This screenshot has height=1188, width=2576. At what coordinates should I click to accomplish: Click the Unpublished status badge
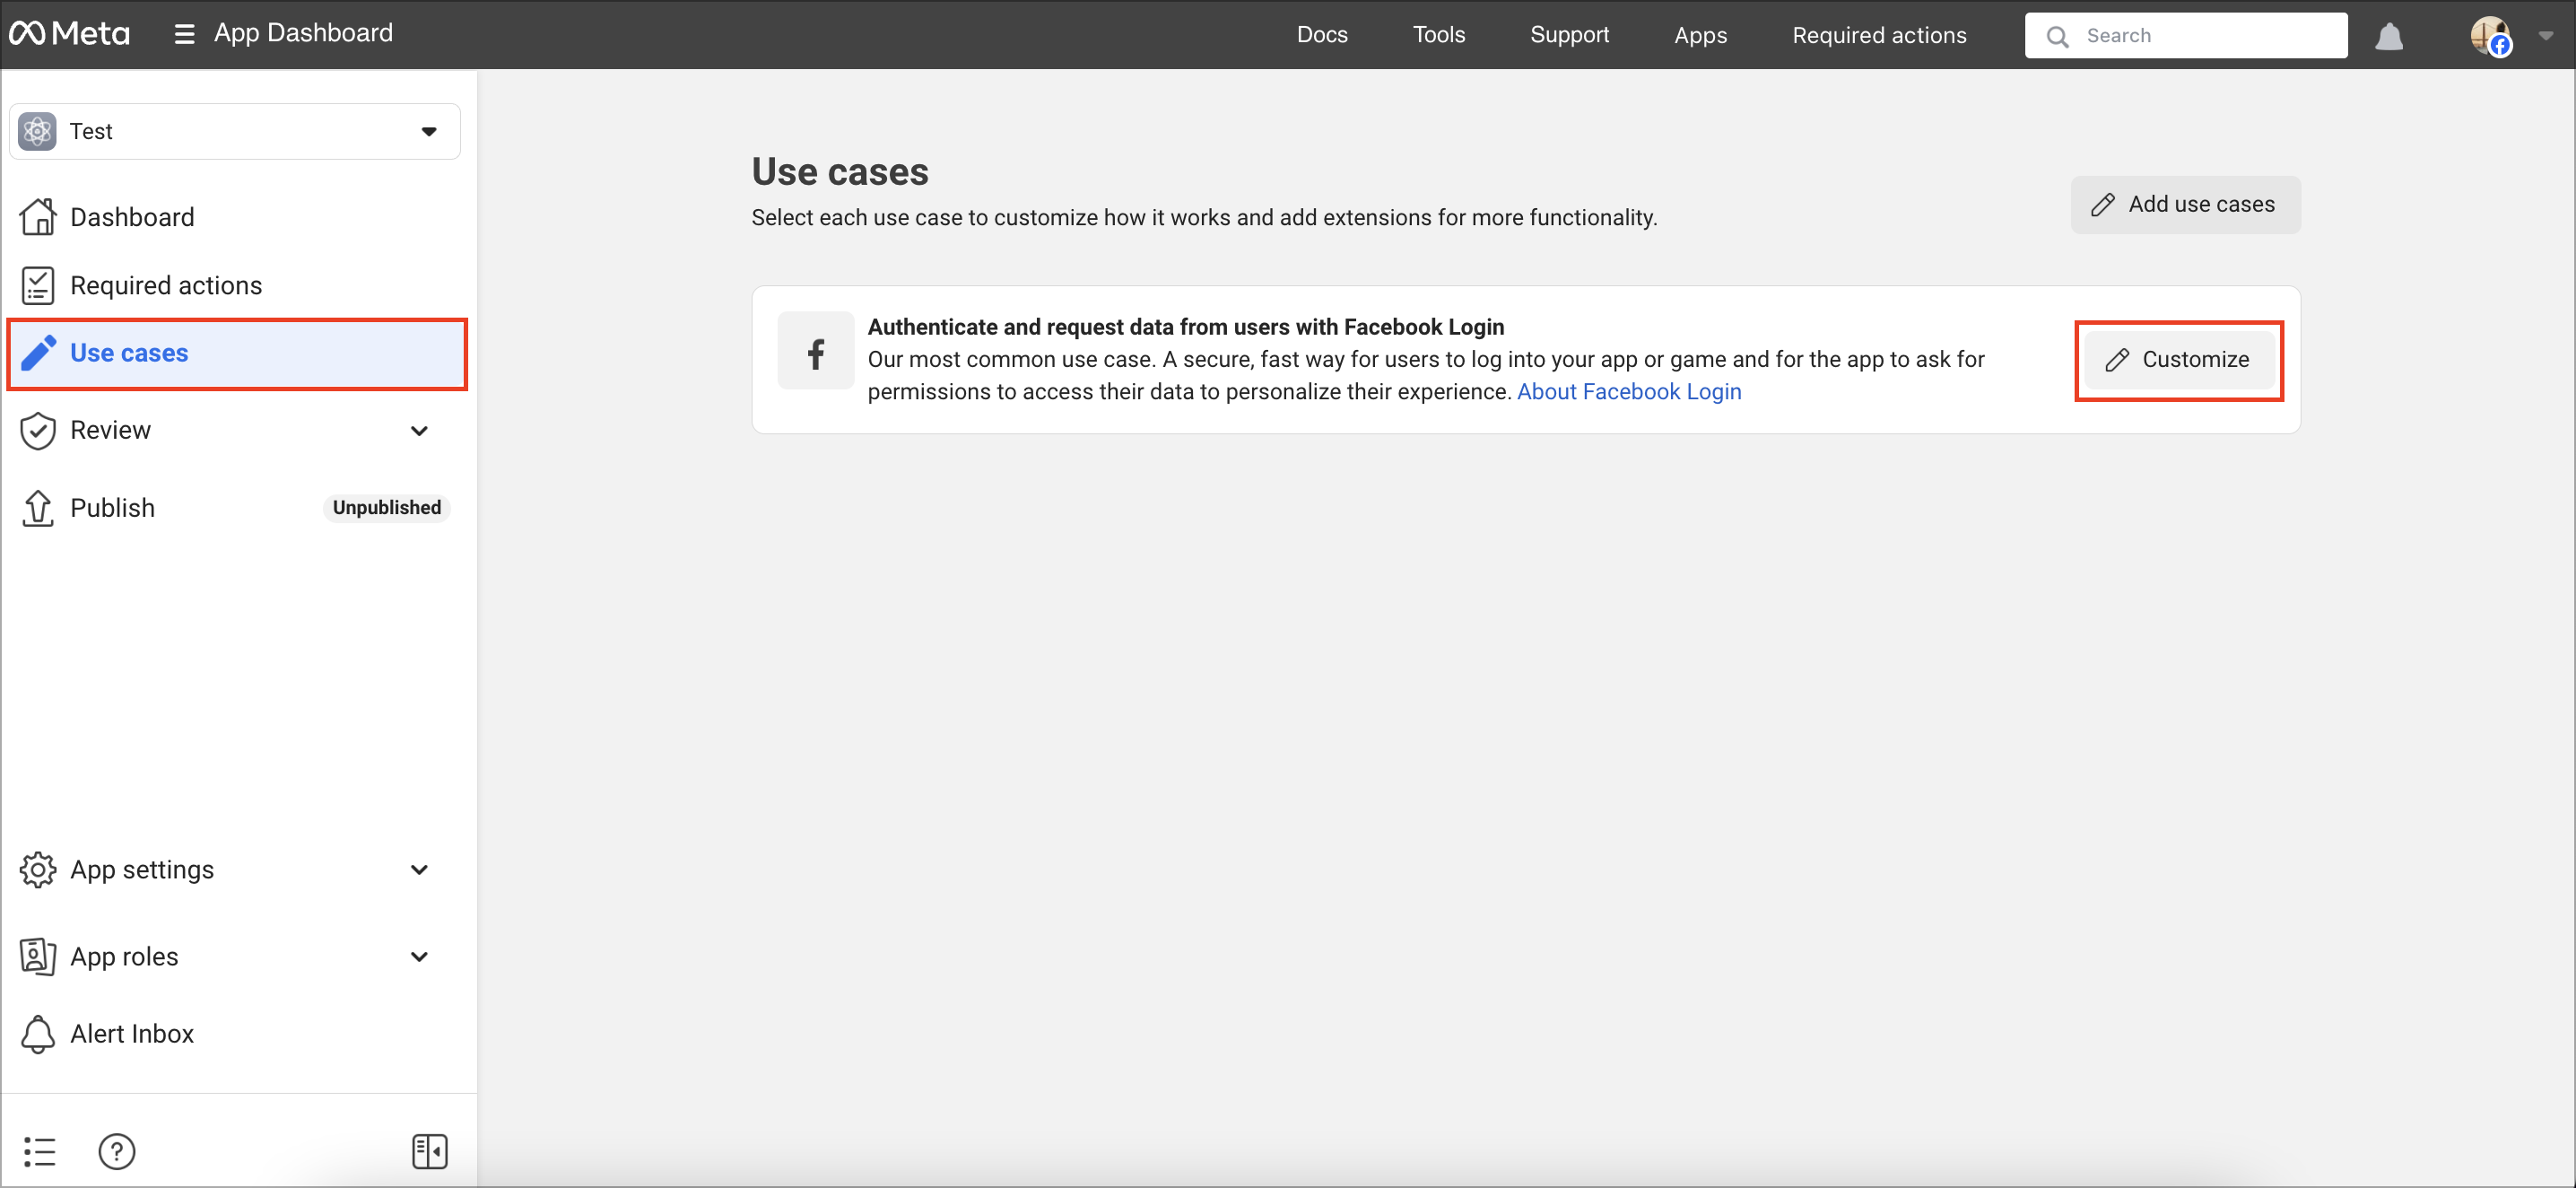[x=386, y=508]
